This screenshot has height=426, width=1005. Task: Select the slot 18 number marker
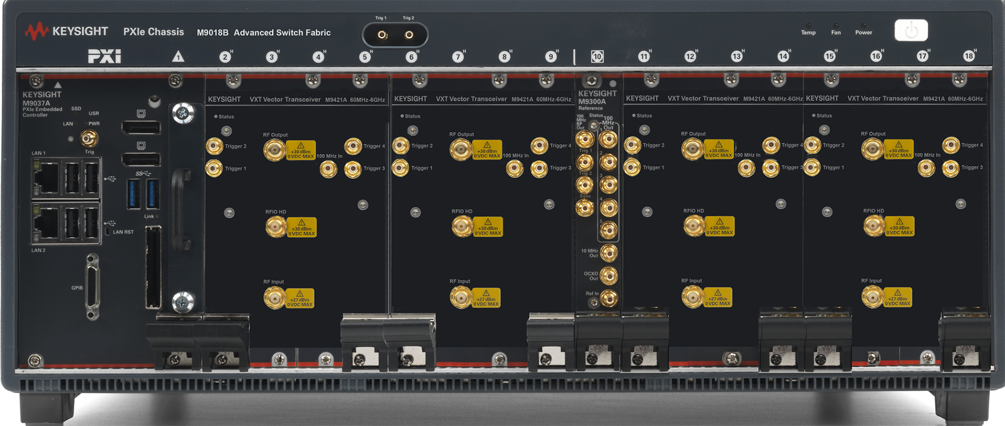click(x=969, y=56)
